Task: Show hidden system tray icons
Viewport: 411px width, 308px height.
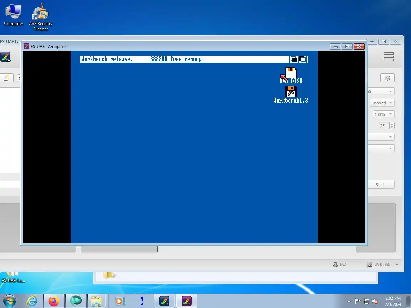Action: (349, 301)
